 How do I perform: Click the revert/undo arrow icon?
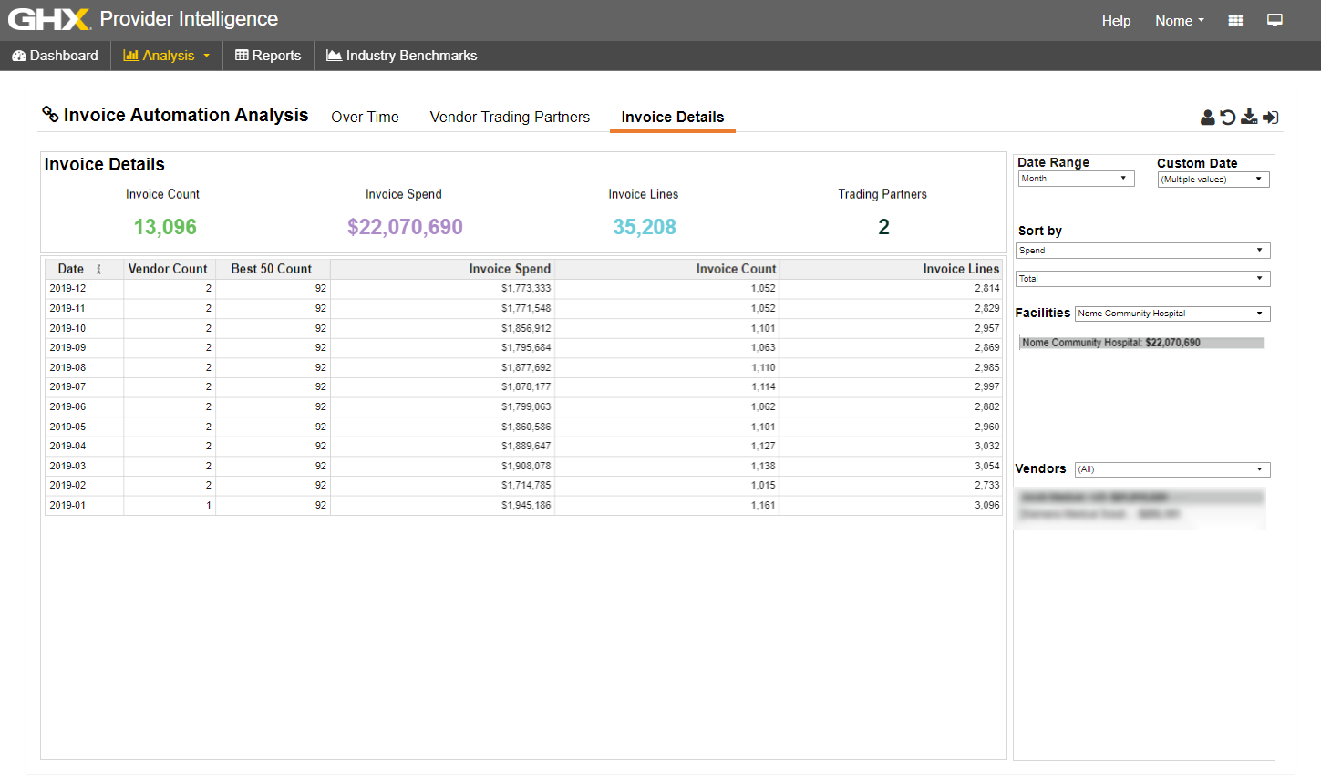[1228, 118]
